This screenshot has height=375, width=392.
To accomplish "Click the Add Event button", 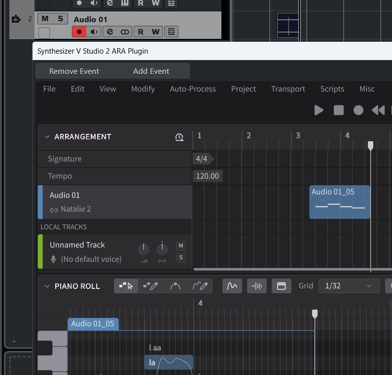I will coord(151,71).
